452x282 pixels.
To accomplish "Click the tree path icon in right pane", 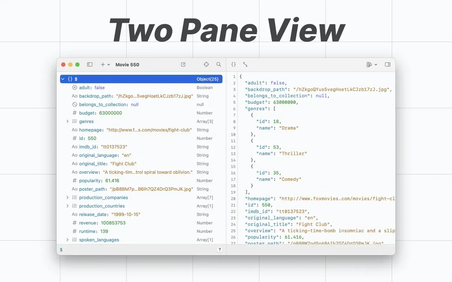I will (x=245, y=65).
